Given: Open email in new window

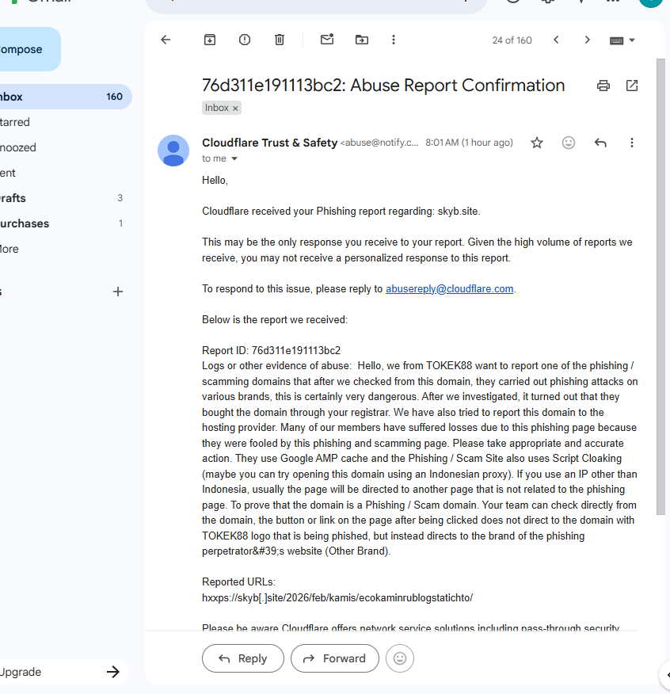Looking at the screenshot, I should [x=632, y=86].
